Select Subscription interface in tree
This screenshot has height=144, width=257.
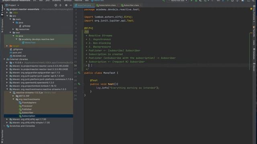point(29,116)
